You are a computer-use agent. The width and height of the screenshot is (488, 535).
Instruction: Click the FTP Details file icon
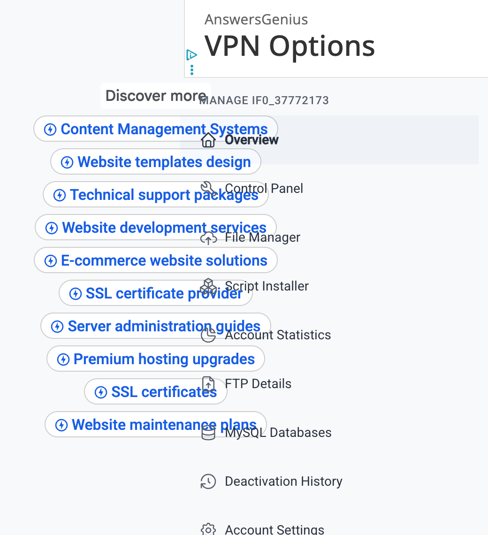(x=208, y=384)
